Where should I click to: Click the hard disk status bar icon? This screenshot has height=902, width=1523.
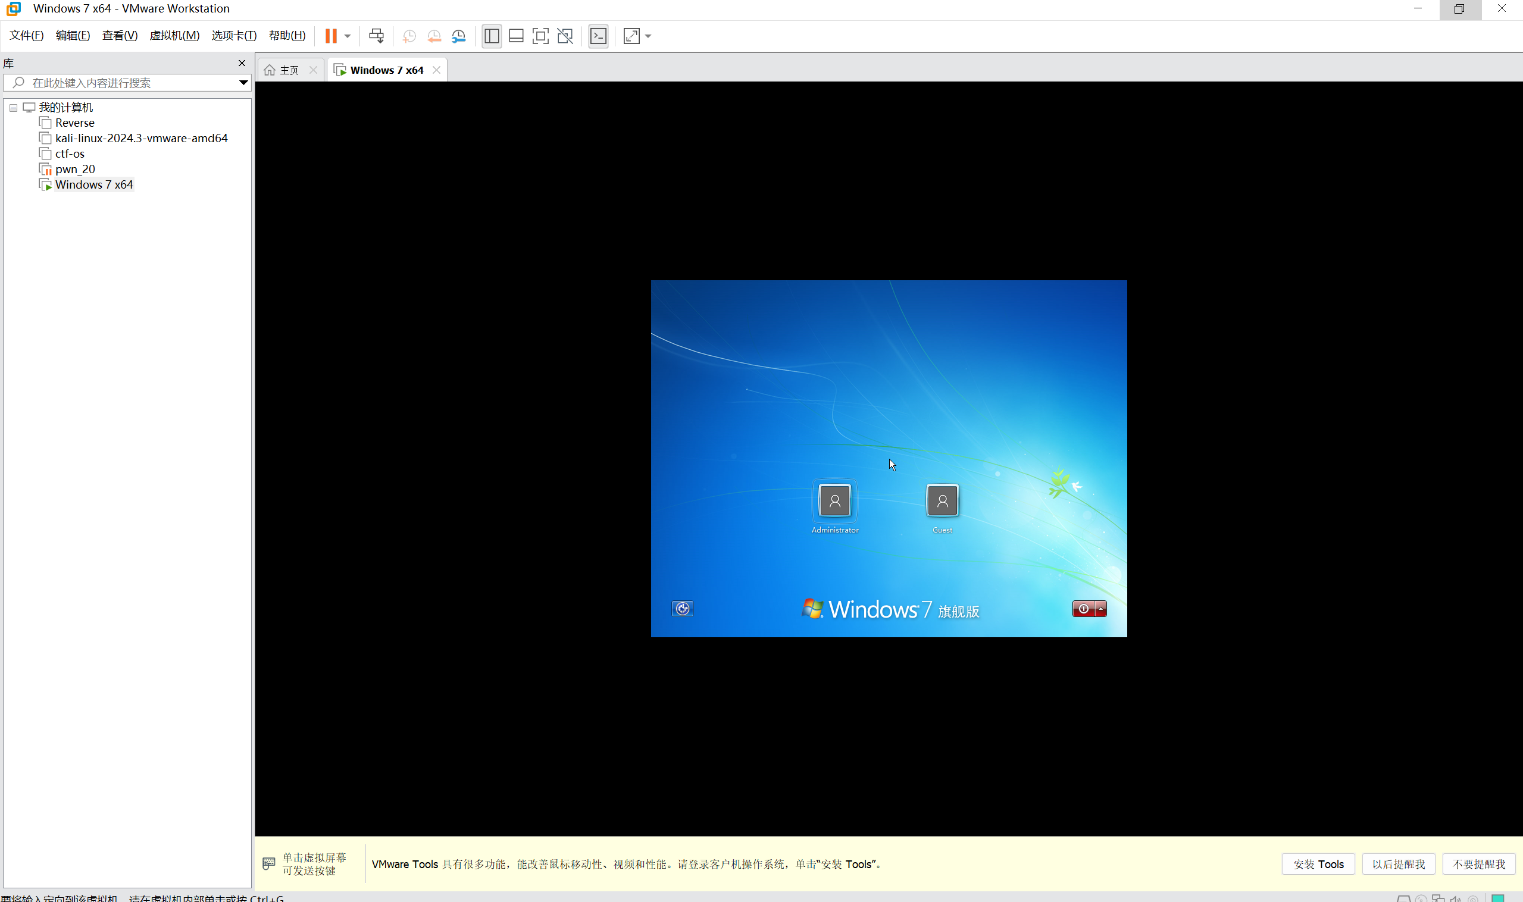(x=1404, y=898)
